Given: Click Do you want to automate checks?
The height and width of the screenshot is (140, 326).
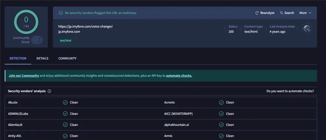Looking at the screenshot, I should pyautogui.click(x=290, y=91).
